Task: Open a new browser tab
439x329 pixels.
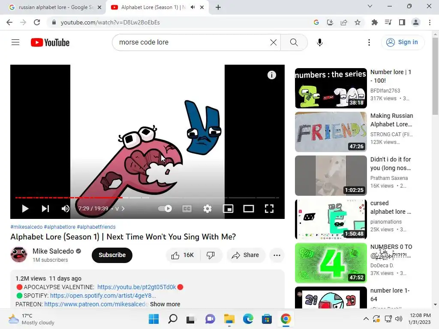Action: [x=218, y=7]
